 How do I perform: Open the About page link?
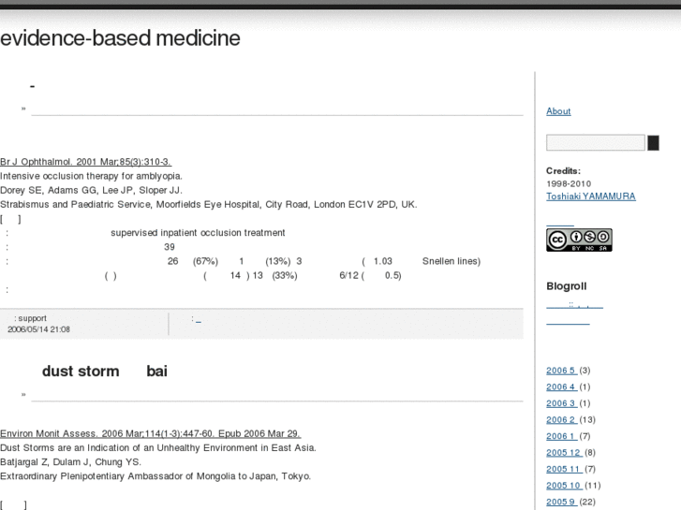(558, 111)
